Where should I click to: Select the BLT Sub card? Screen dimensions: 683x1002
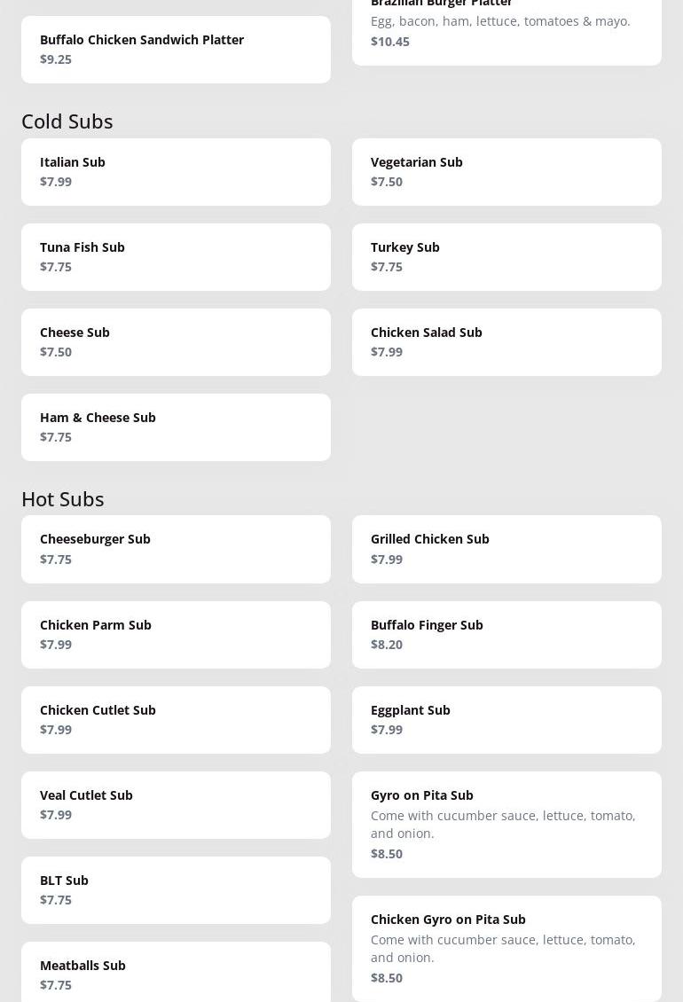coord(176,889)
